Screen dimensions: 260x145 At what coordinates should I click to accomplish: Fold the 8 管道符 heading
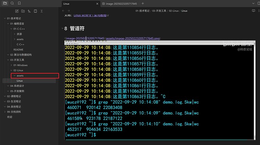click(x=62, y=29)
